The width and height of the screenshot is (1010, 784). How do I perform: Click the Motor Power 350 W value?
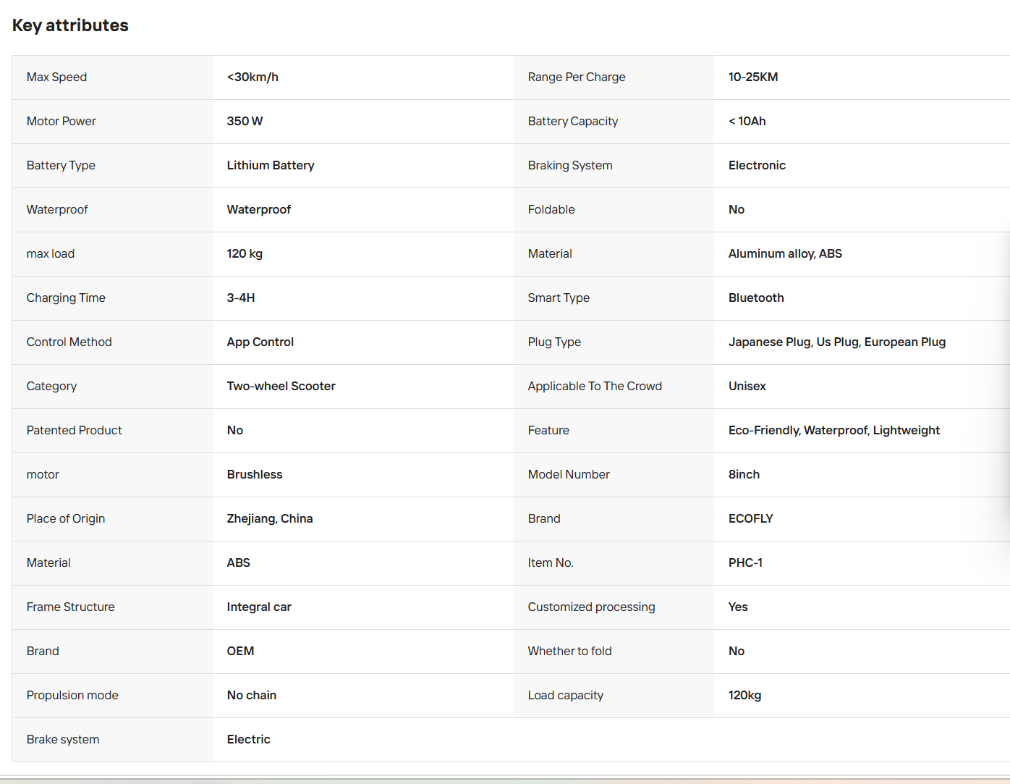click(245, 121)
